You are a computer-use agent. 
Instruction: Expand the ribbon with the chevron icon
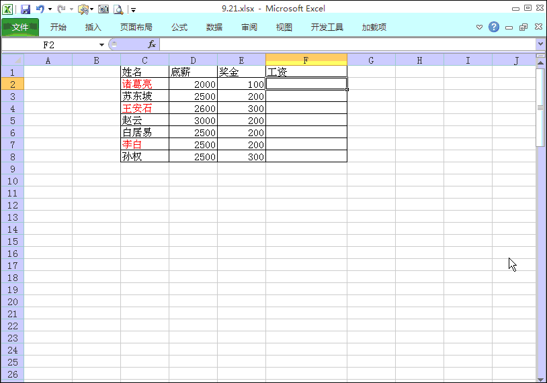click(479, 27)
